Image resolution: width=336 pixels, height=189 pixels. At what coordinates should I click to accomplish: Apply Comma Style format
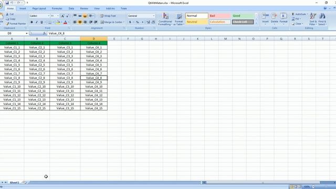(142, 22)
